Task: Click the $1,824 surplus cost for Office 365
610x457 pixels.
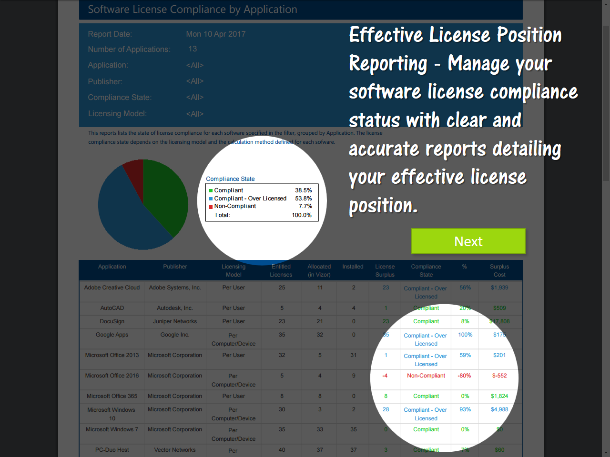Action: point(499,396)
